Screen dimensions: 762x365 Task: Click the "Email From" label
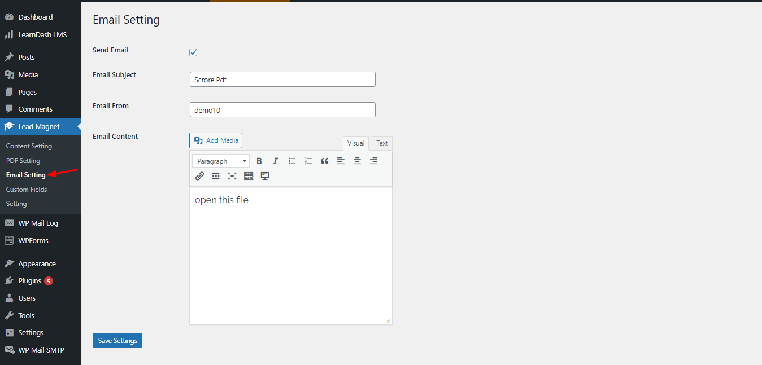(111, 106)
